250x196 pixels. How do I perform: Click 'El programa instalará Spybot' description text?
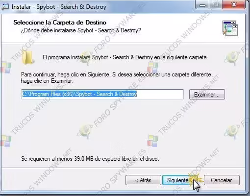pos(125,57)
